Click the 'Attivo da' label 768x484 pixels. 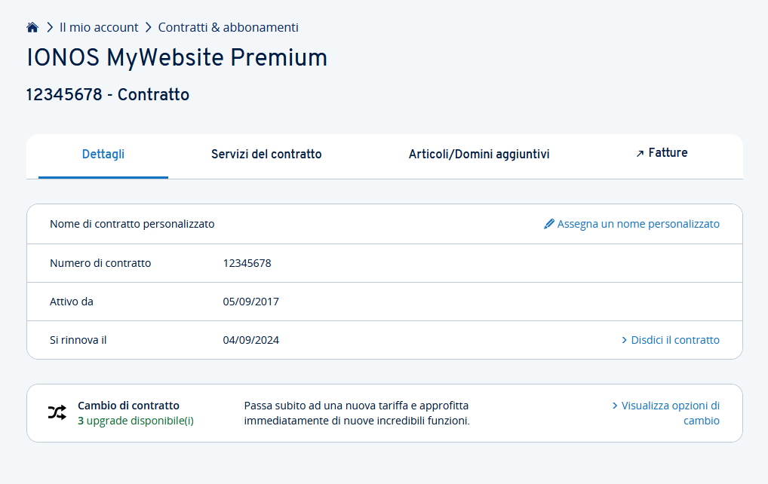click(x=72, y=302)
